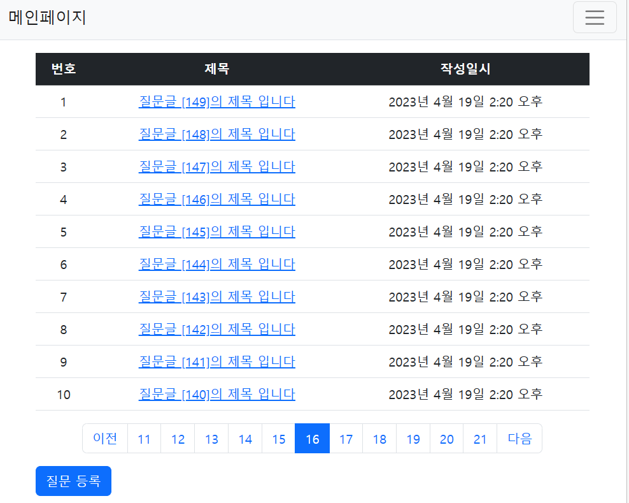Go to page 20
Image resolution: width=629 pixels, height=503 pixels.
(446, 439)
